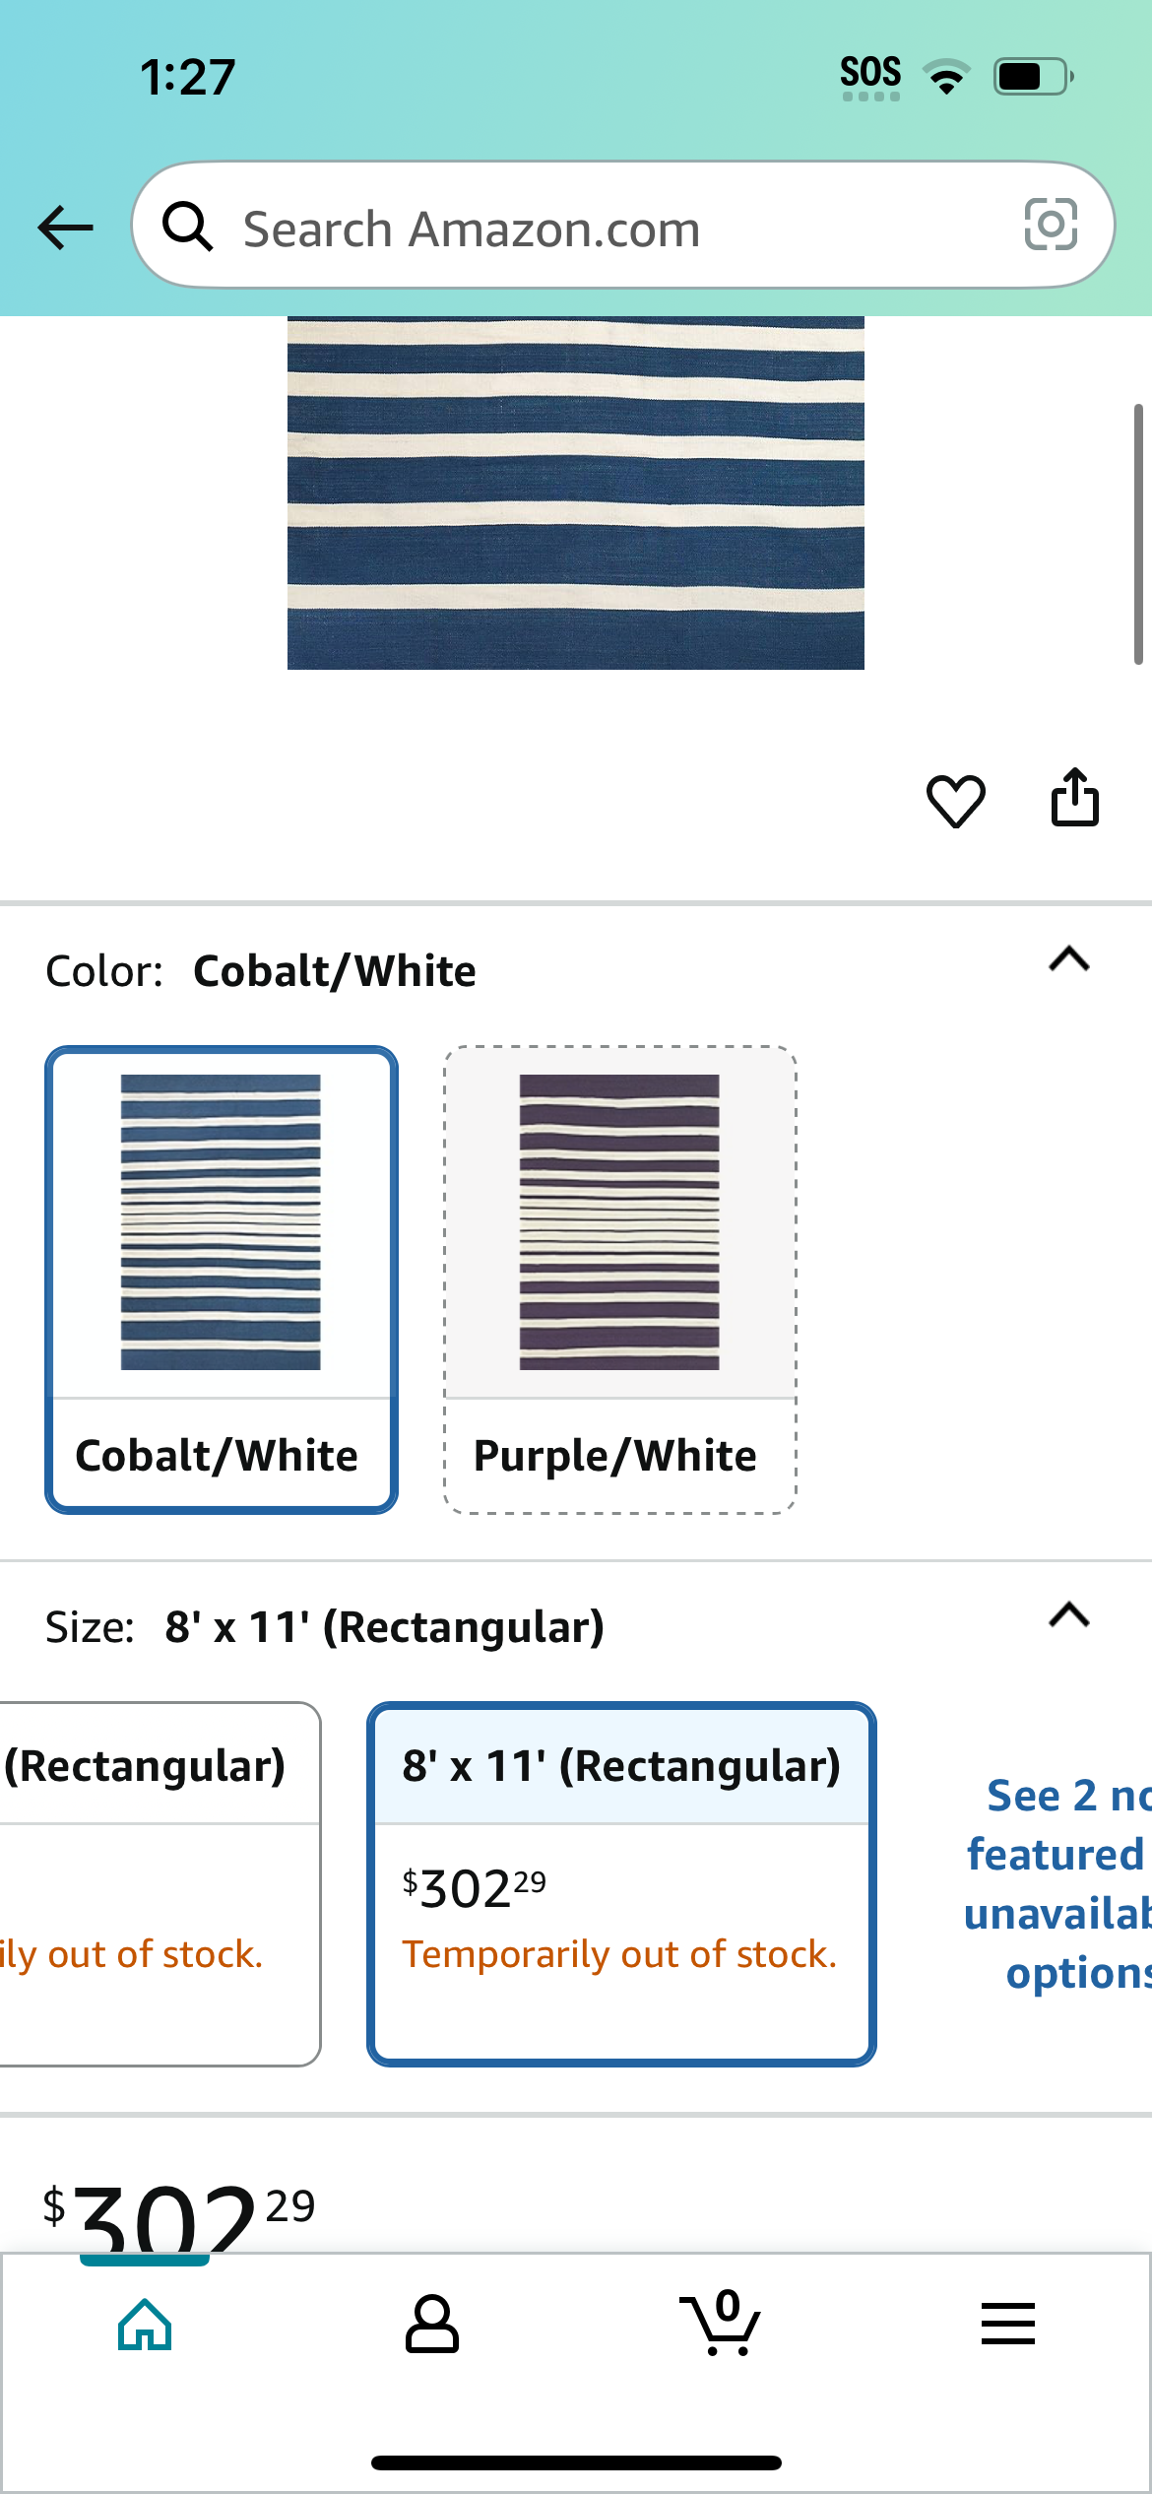Select the partially visible Rectangular size option

[160, 1884]
